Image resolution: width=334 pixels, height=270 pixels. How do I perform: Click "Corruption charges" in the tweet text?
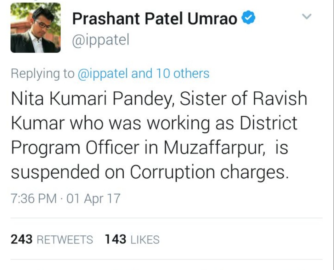(209, 172)
